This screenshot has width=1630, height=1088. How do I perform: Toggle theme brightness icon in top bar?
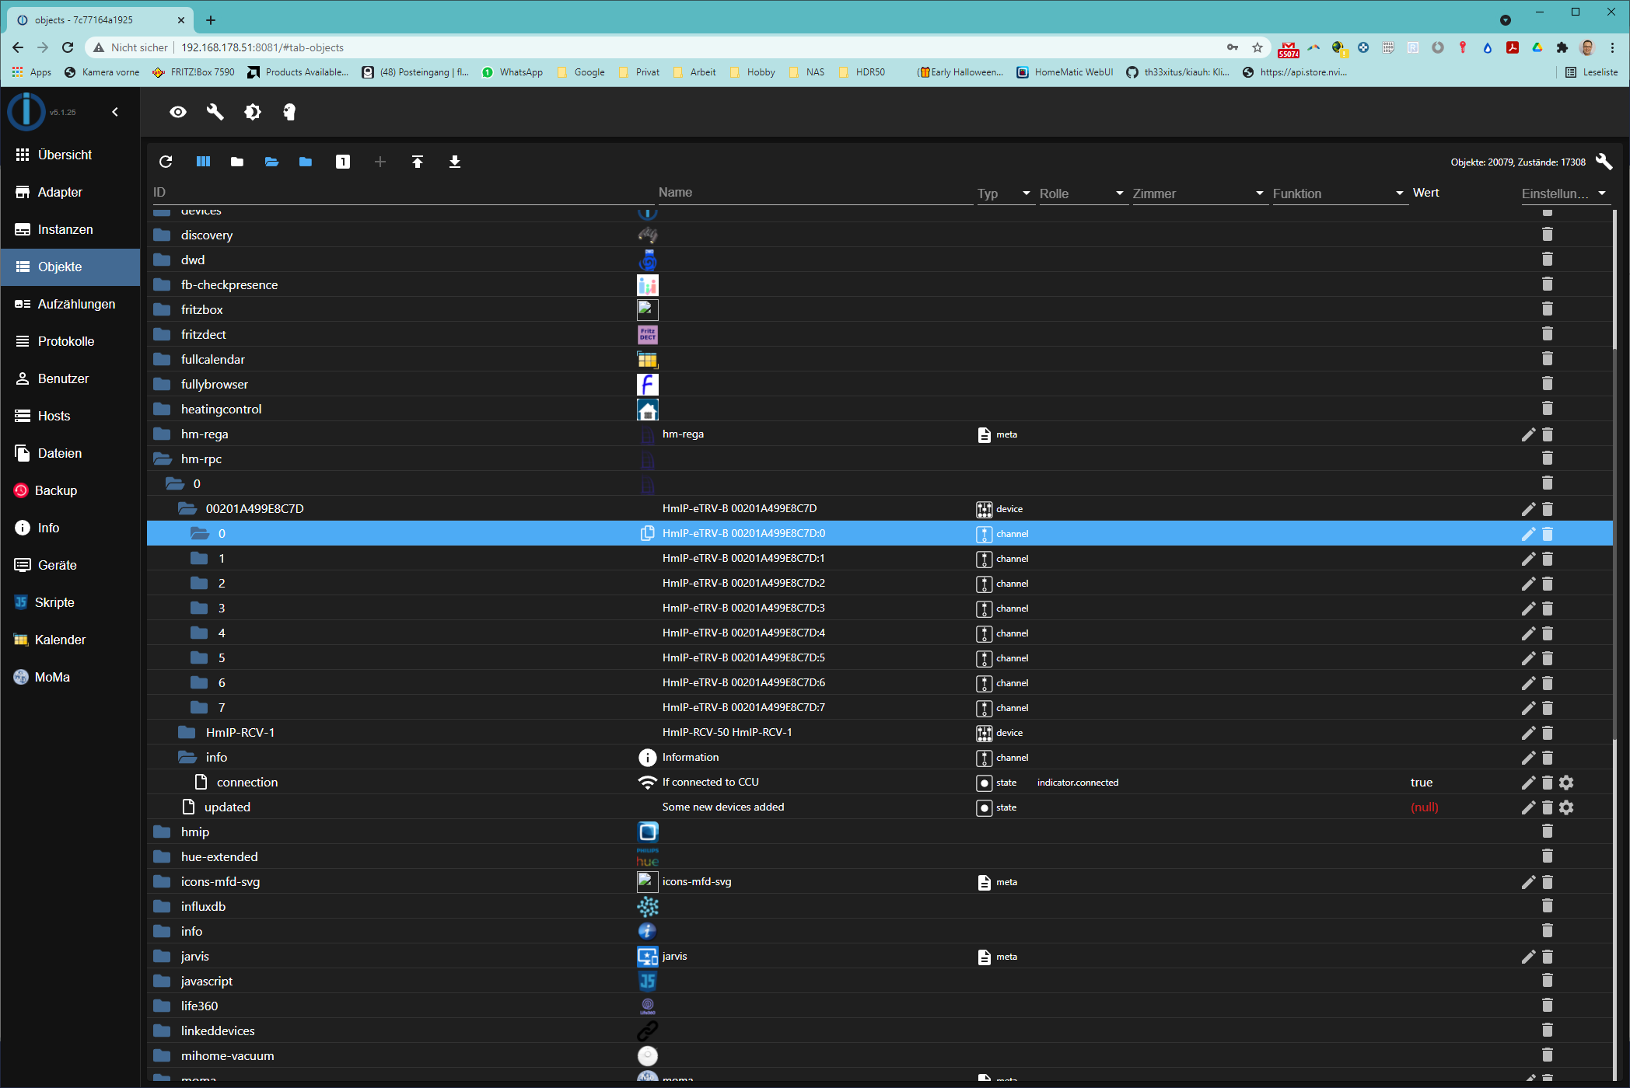(253, 112)
